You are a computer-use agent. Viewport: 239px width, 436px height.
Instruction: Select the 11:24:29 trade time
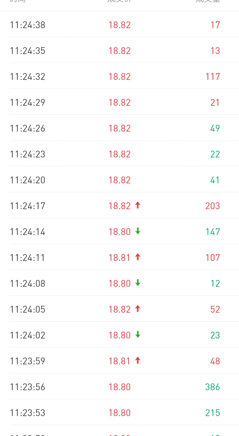28,103
